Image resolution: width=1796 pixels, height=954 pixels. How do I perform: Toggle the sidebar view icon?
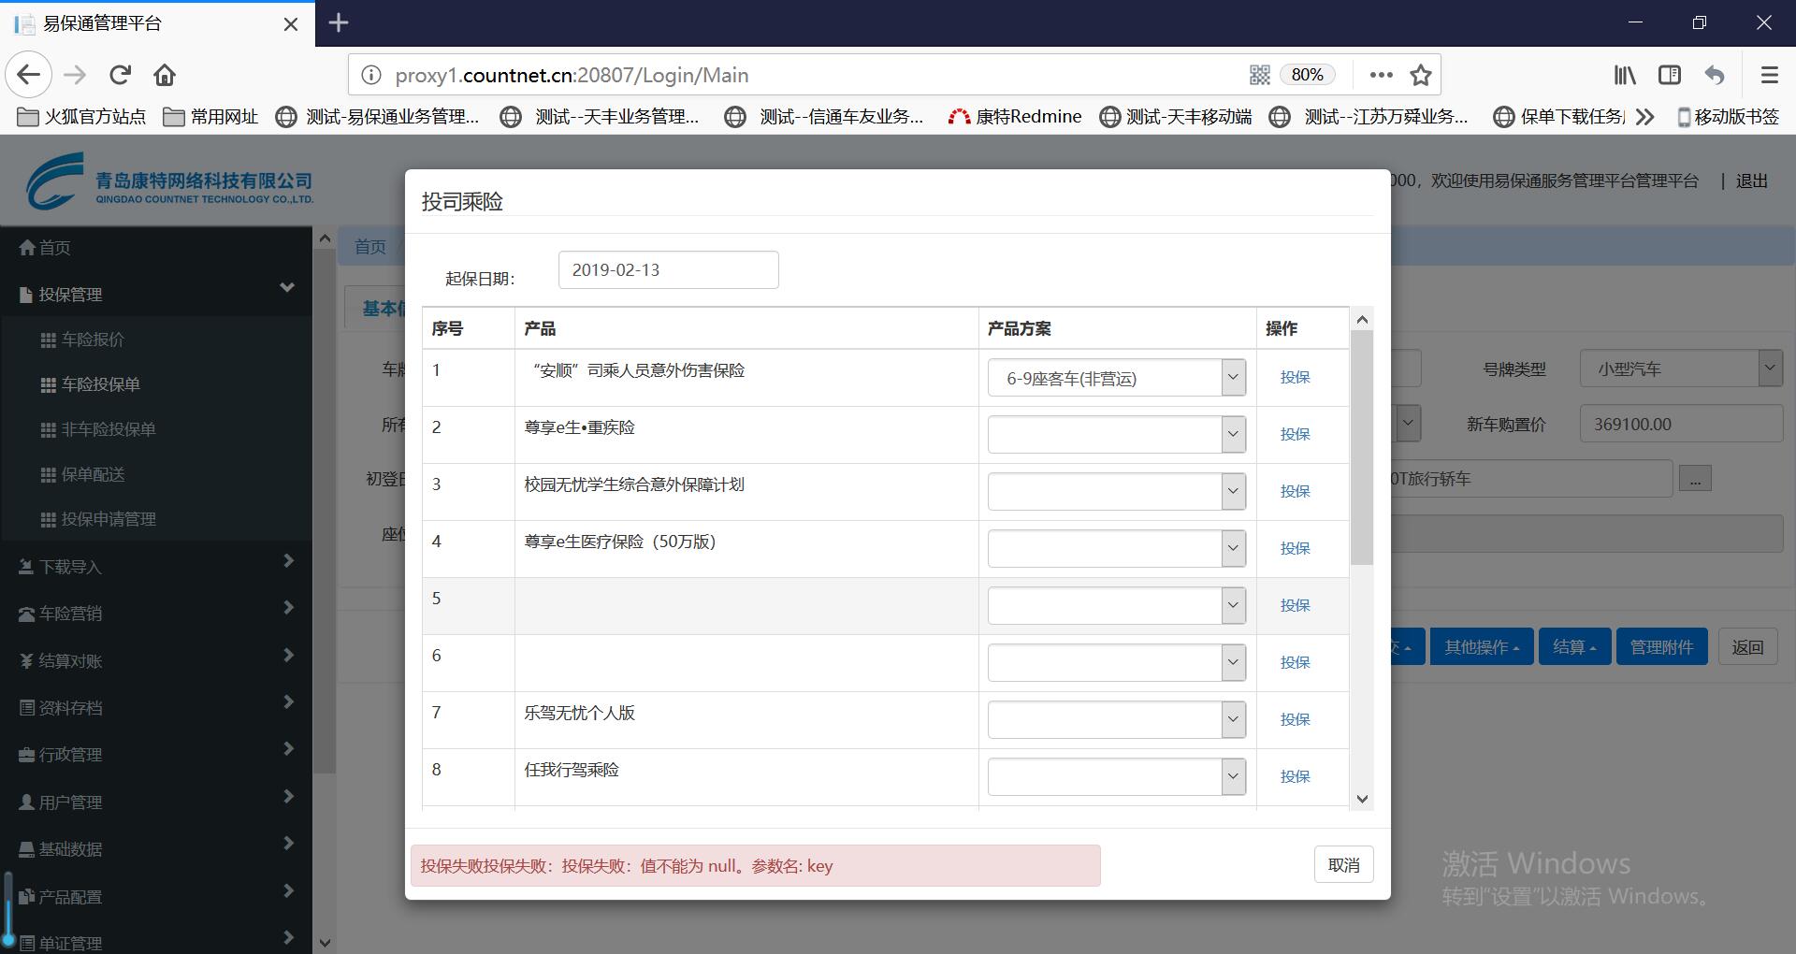(x=1669, y=75)
